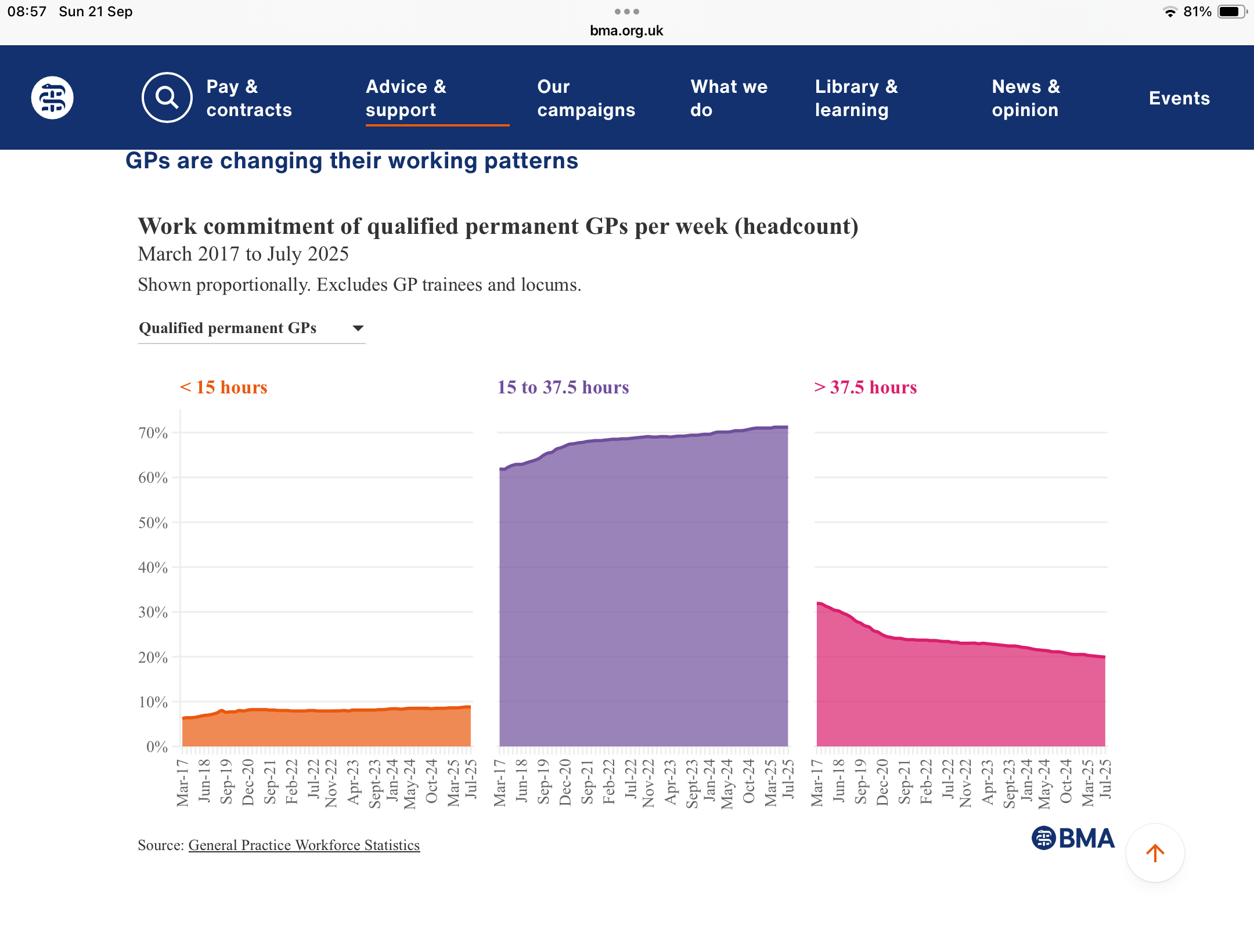Tap the Wi-Fi status icon

1170,12
